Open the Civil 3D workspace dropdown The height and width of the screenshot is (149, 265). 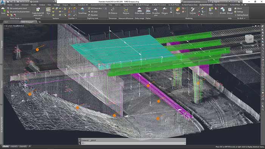coord(42,2)
